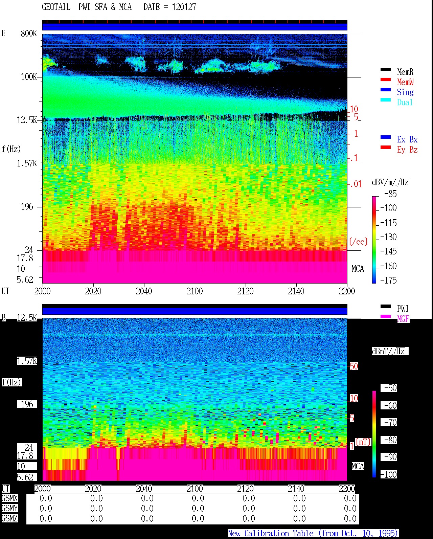Click the GSMX value under 2000

(46, 498)
